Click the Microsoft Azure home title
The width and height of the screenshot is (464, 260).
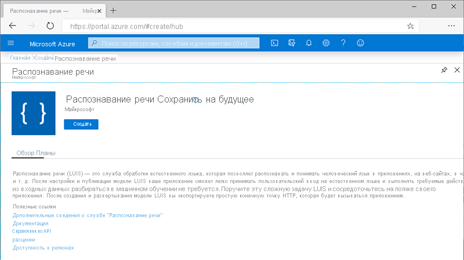[52, 44]
